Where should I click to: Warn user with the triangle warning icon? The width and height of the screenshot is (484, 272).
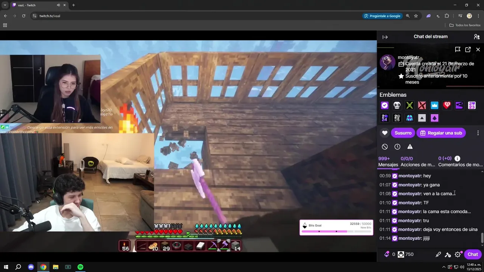coord(410,147)
